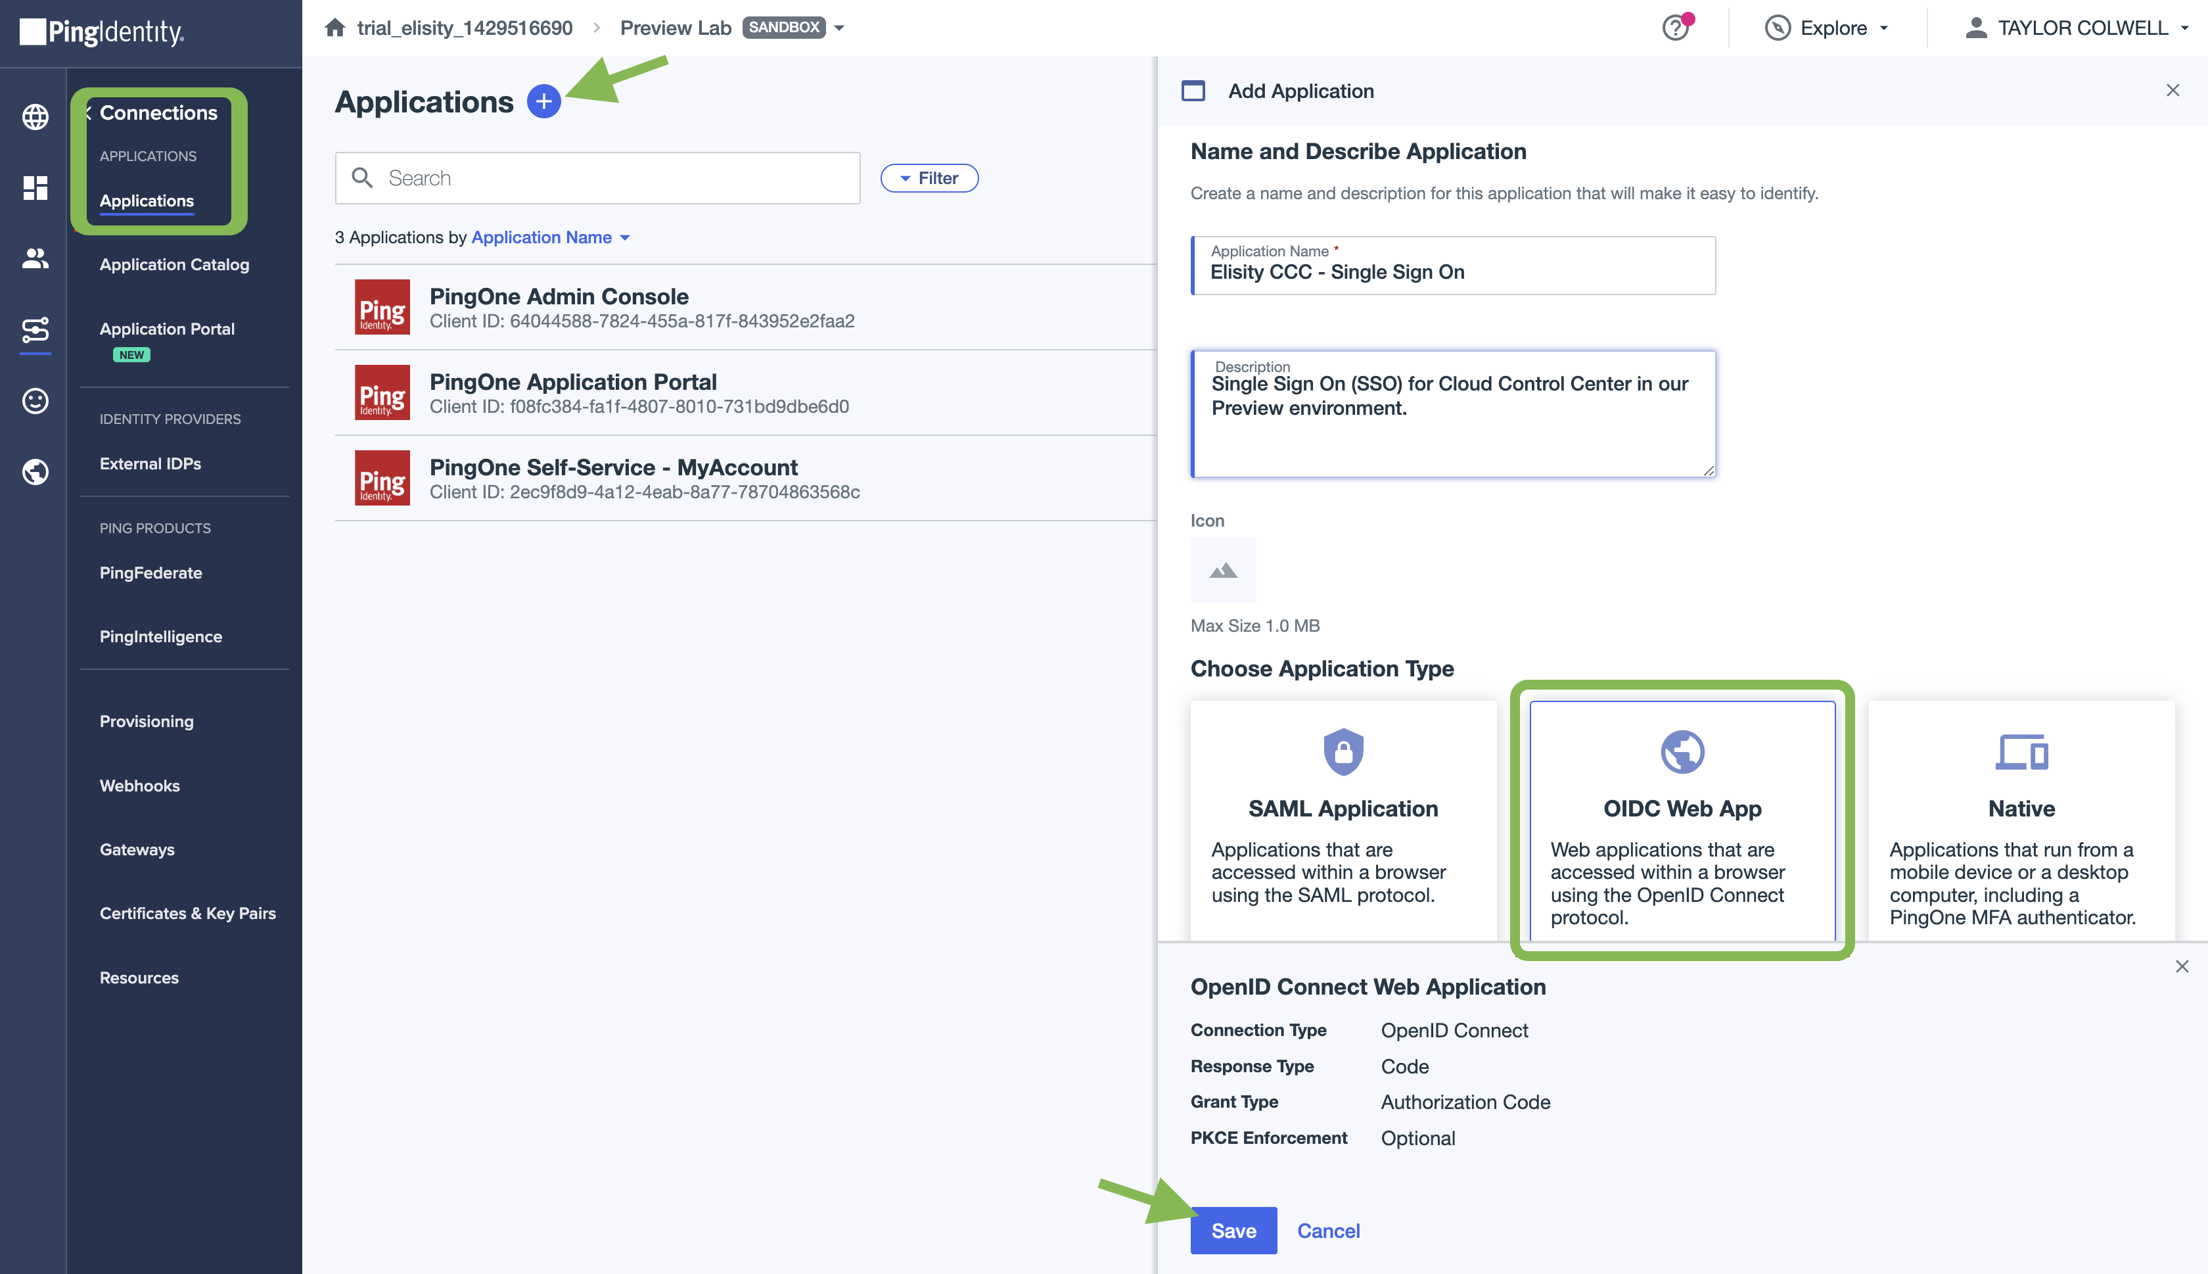Click the Filter button
This screenshot has width=2208, height=1274.
(x=929, y=179)
